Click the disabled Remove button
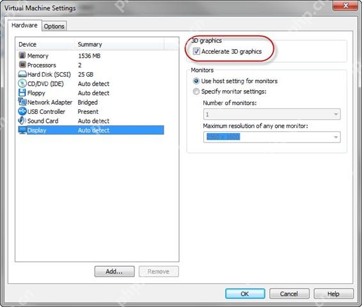 159,271
